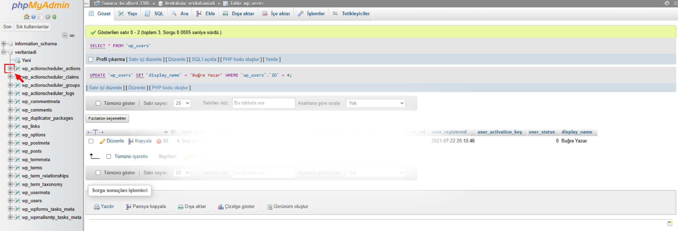This screenshot has width=678, height=231.
Task: Click link with main panel chain icon
Action: 72,35
